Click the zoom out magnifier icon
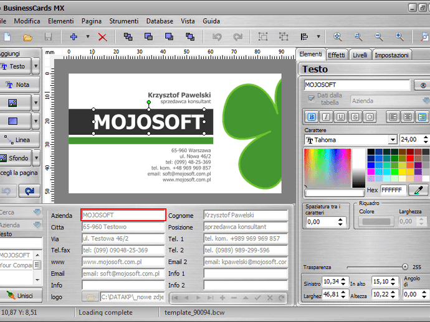Screen dimensions: 430x322 [379, 37]
